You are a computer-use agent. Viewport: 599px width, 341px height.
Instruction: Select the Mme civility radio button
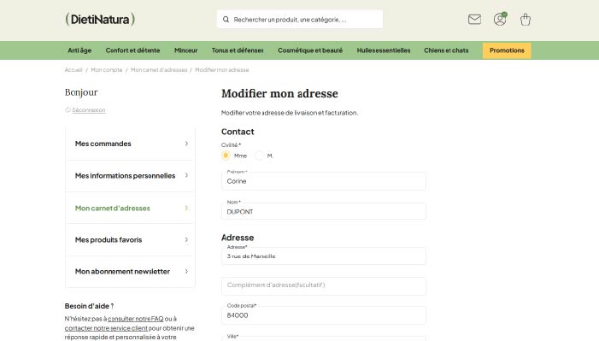tap(226, 156)
